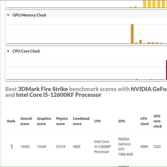167x167 pixels.
Task: Click the GPU core clock column header
Action: pos(158,121)
